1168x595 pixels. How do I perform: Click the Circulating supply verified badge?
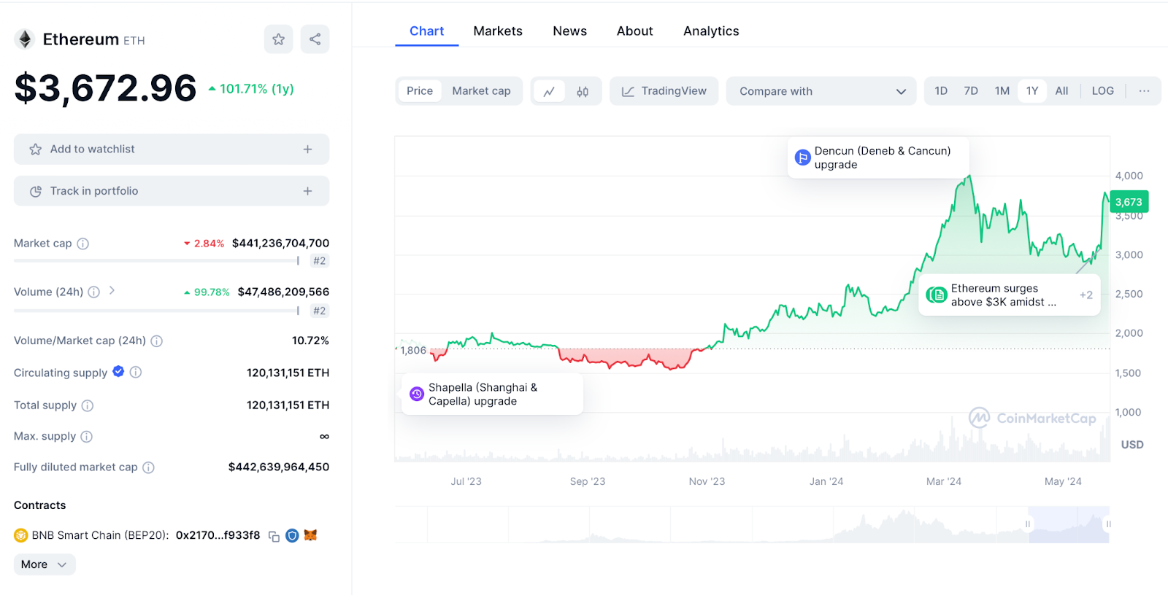point(118,371)
